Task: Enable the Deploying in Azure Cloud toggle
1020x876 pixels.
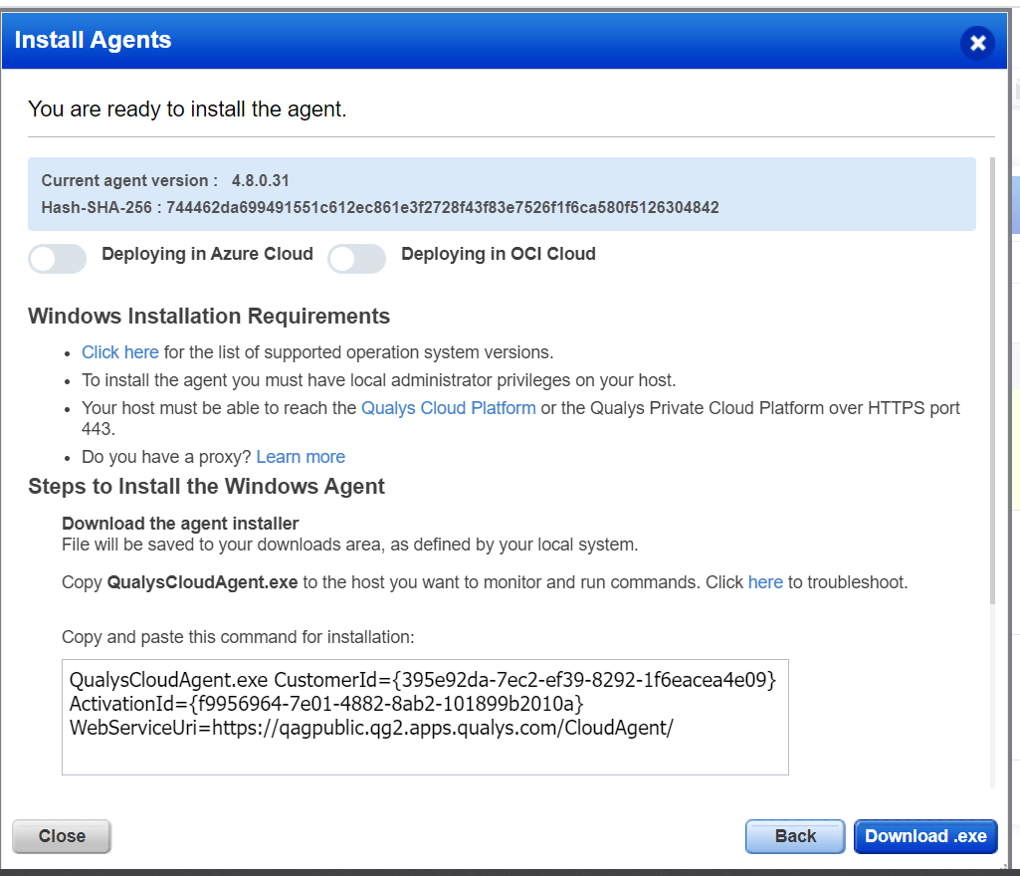Action: click(57, 259)
